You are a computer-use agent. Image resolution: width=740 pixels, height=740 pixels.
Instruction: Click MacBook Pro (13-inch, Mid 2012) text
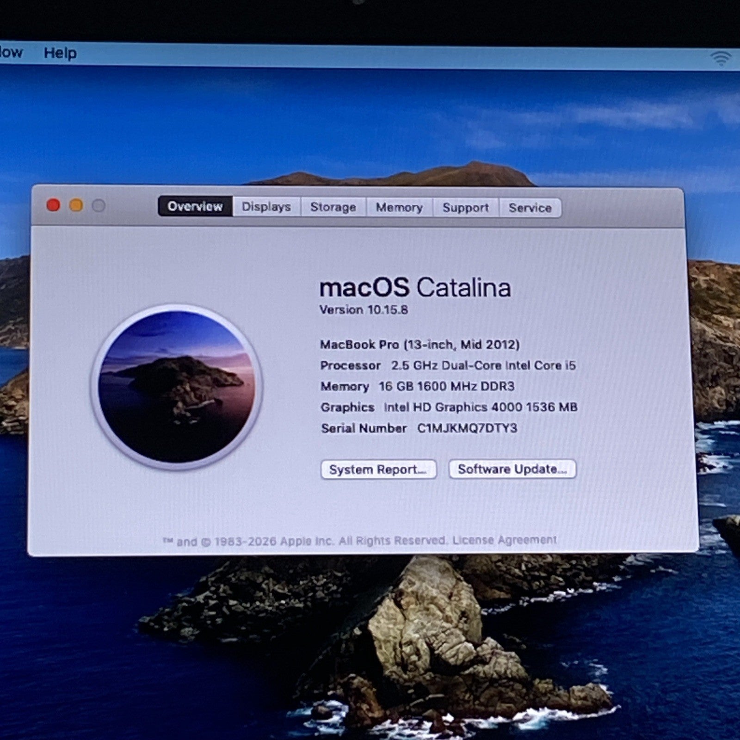(420, 345)
